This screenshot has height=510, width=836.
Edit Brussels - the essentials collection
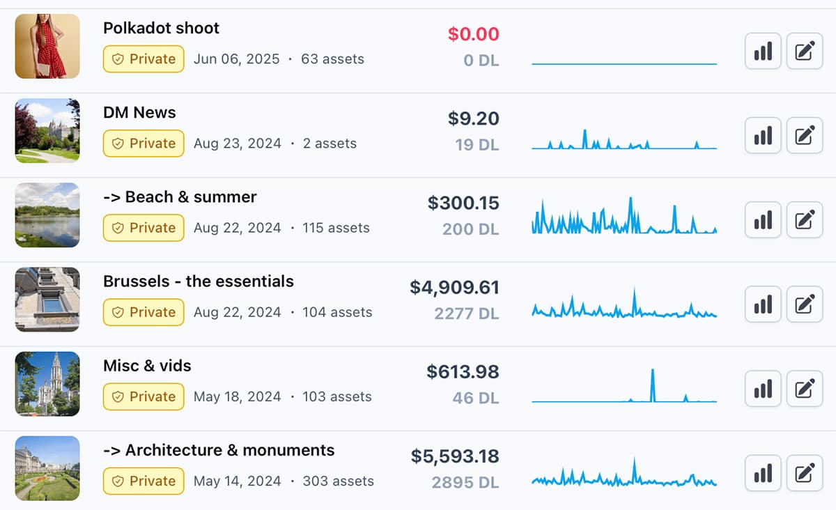coord(805,304)
